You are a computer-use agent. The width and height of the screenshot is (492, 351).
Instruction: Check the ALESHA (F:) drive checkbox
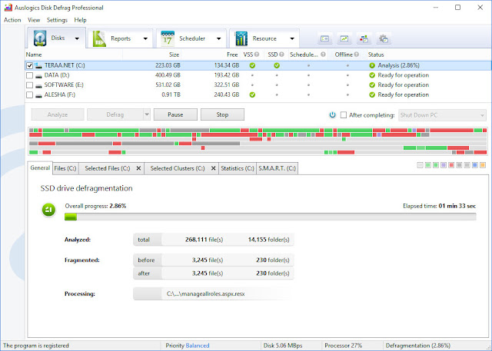pos(29,94)
